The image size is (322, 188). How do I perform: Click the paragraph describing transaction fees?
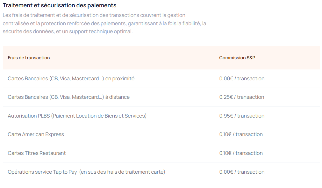(x=104, y=23)
